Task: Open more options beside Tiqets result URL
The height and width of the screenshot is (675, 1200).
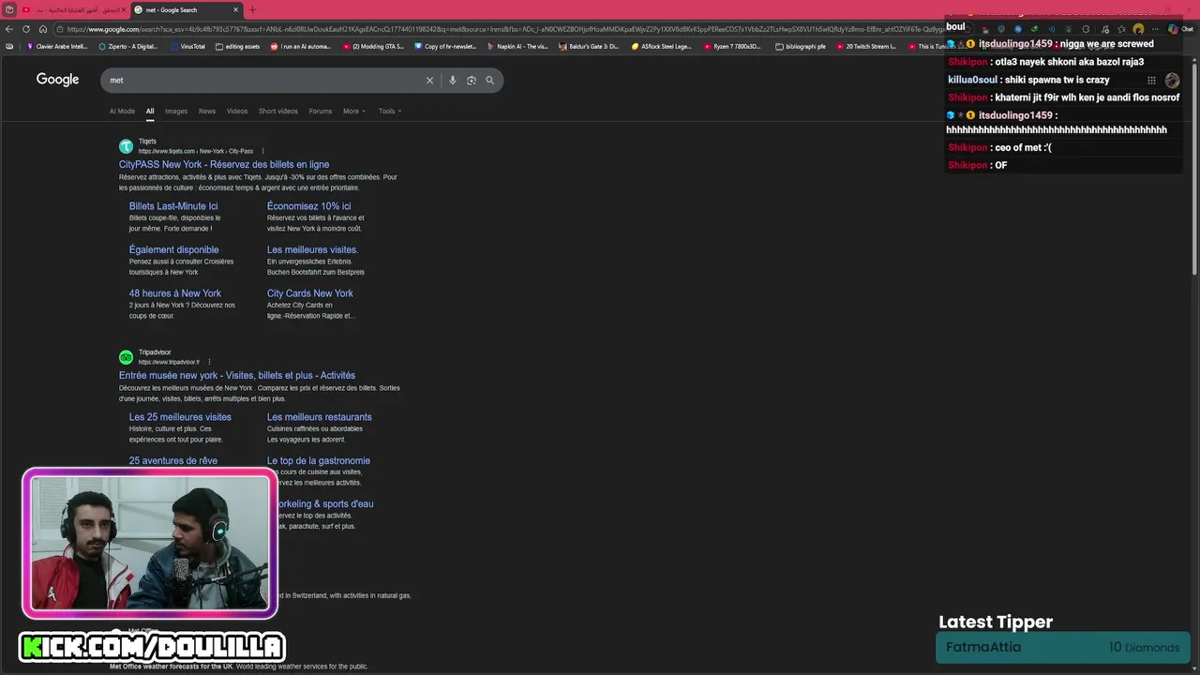Action: [x=262, y=151]
